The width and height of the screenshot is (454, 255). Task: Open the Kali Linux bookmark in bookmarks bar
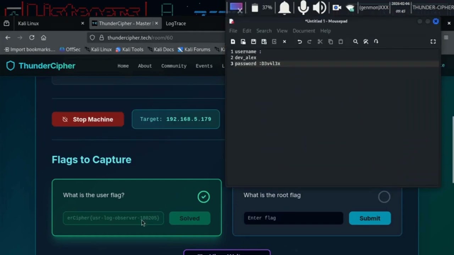tap(98, 50)
